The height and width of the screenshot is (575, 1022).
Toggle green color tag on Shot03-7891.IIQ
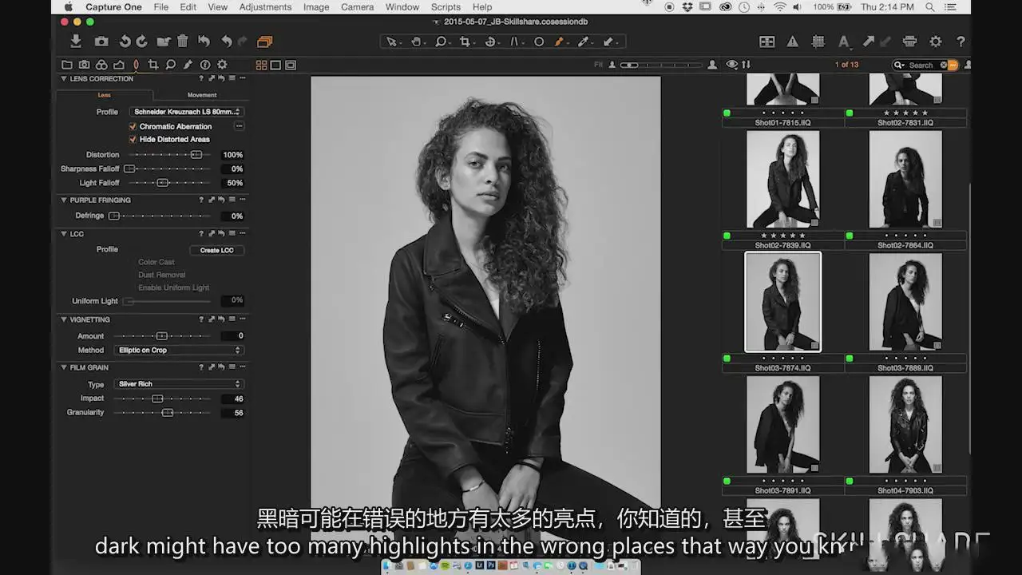pyautogui.click(x=727, y=482)
